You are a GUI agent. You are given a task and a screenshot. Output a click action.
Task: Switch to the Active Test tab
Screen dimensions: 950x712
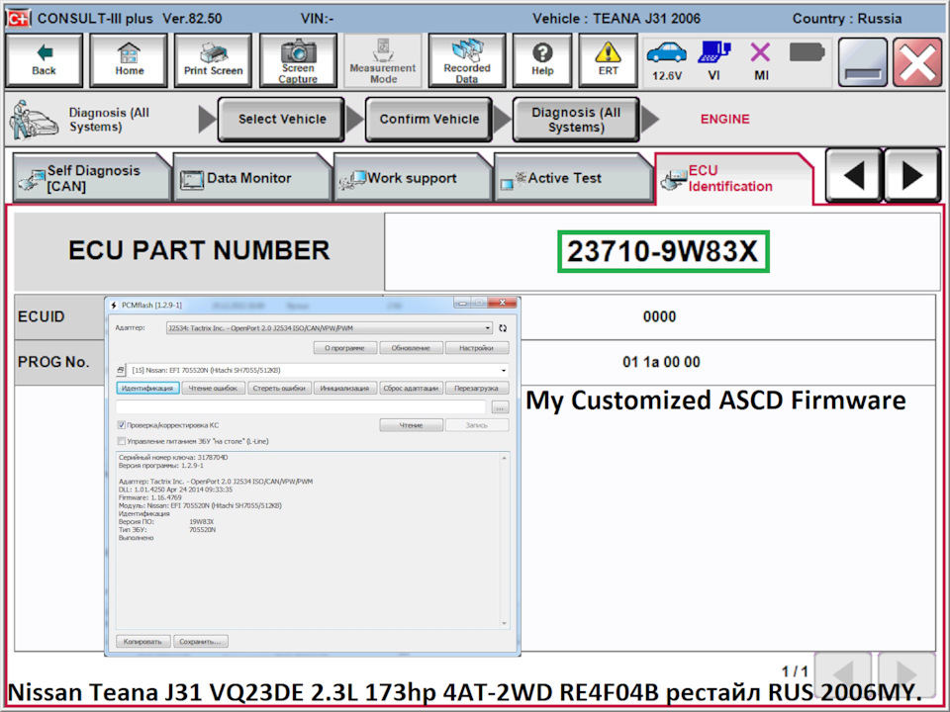click(573, 178)
